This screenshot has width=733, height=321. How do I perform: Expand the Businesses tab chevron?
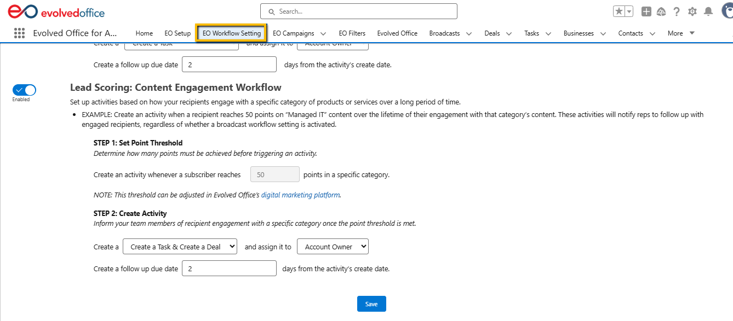pos(603,33)
